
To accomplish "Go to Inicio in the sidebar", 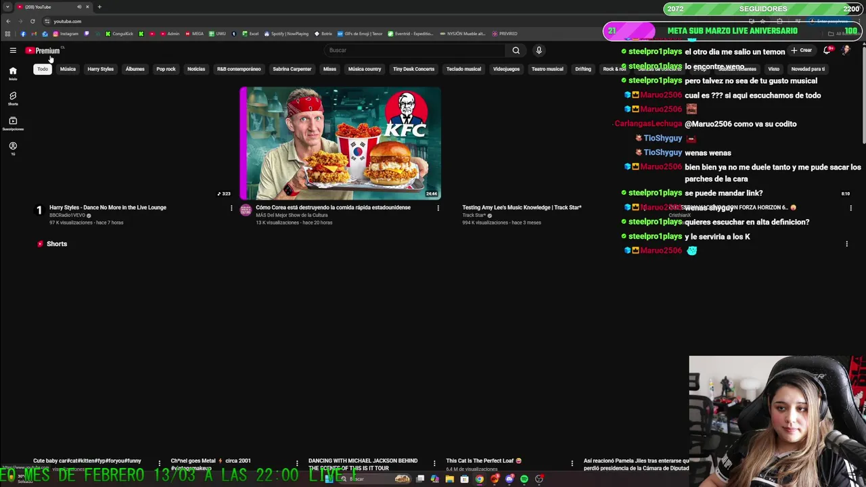I will [13, 73].
